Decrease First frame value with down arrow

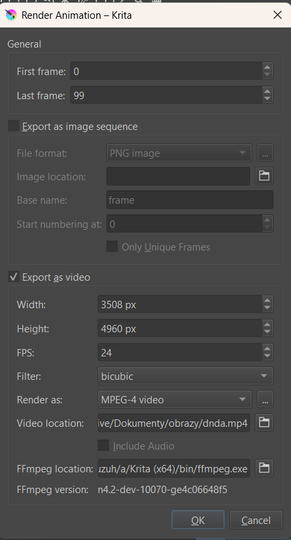pos(268,75)
